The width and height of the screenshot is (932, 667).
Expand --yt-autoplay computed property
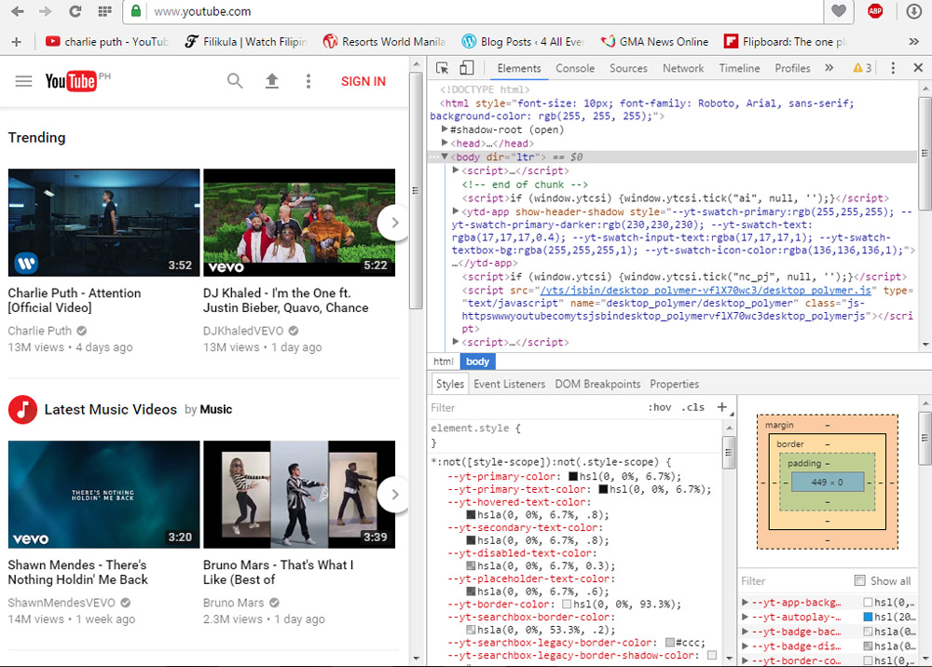pyautogui.click(x=745, y=617)
